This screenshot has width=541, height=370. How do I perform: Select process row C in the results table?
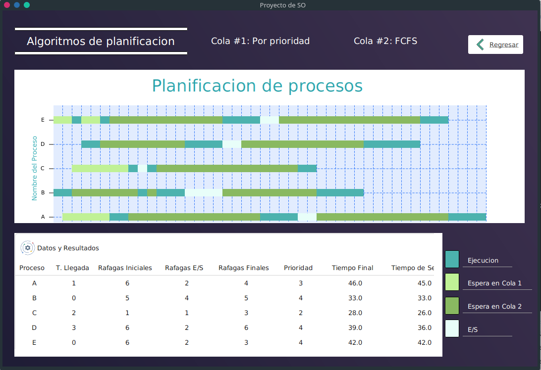(x=34, y=313)
